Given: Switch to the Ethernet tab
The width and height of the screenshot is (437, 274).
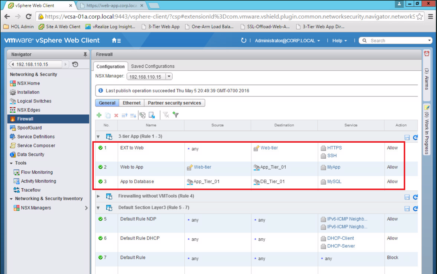Looking at the screenshot, I should click(x=132, y=103).
